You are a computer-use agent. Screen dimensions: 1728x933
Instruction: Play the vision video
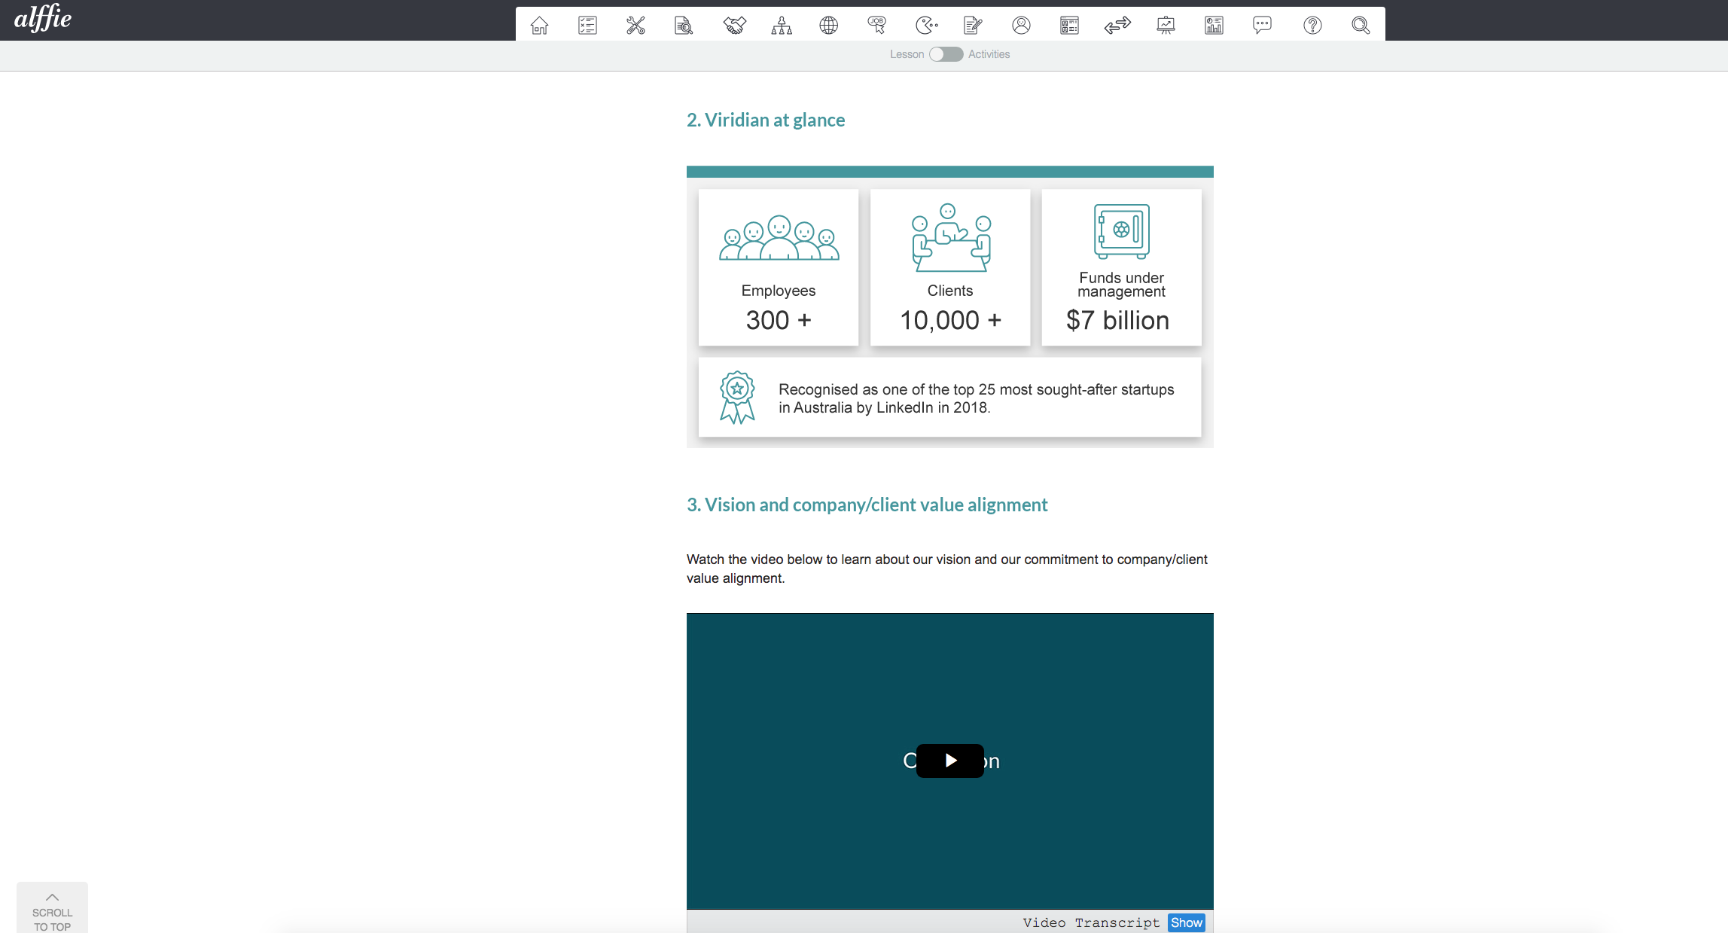(950, 761)
